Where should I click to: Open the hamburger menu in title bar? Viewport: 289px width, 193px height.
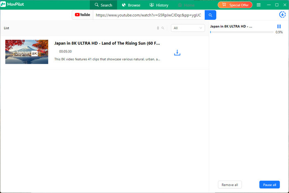coord(258,5)
